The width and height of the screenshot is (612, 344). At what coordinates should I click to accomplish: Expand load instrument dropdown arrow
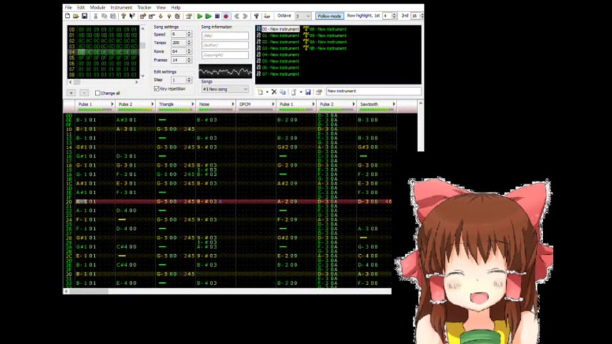[x=300, y=92]
